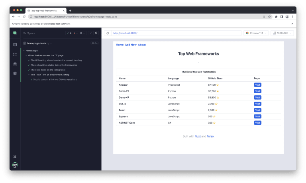The height and width of the screenshot is (183, 306).
Task: Select the app-top-web-frameworks browser tab
Action: 46,11
